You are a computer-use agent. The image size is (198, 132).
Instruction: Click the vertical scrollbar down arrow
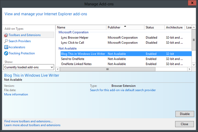click(x=194, y=65)
